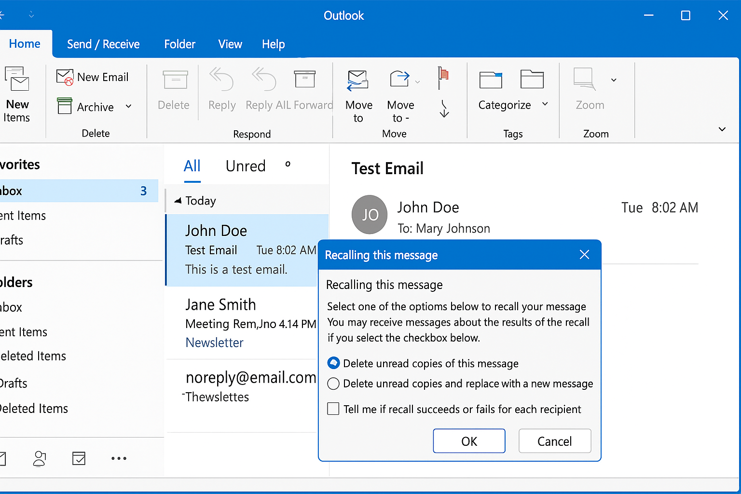
Task: Collapse the Today group triangle
Action: pyautogui.click(x=178, y=200)
